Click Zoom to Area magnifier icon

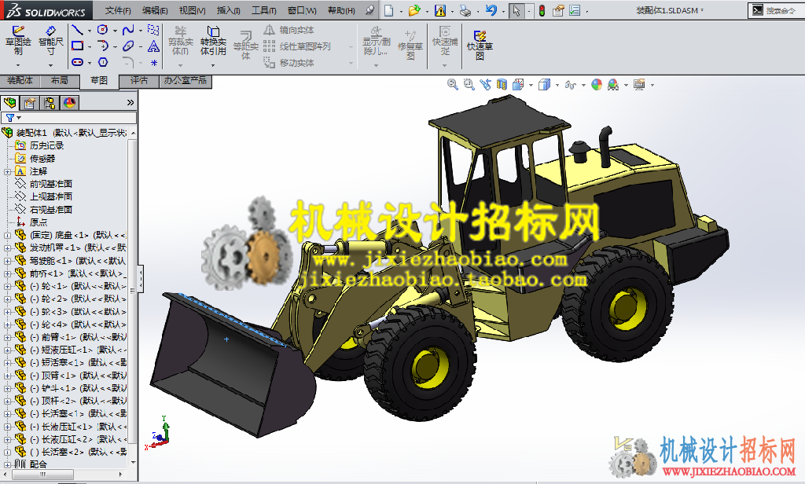[x=469, y=84]
